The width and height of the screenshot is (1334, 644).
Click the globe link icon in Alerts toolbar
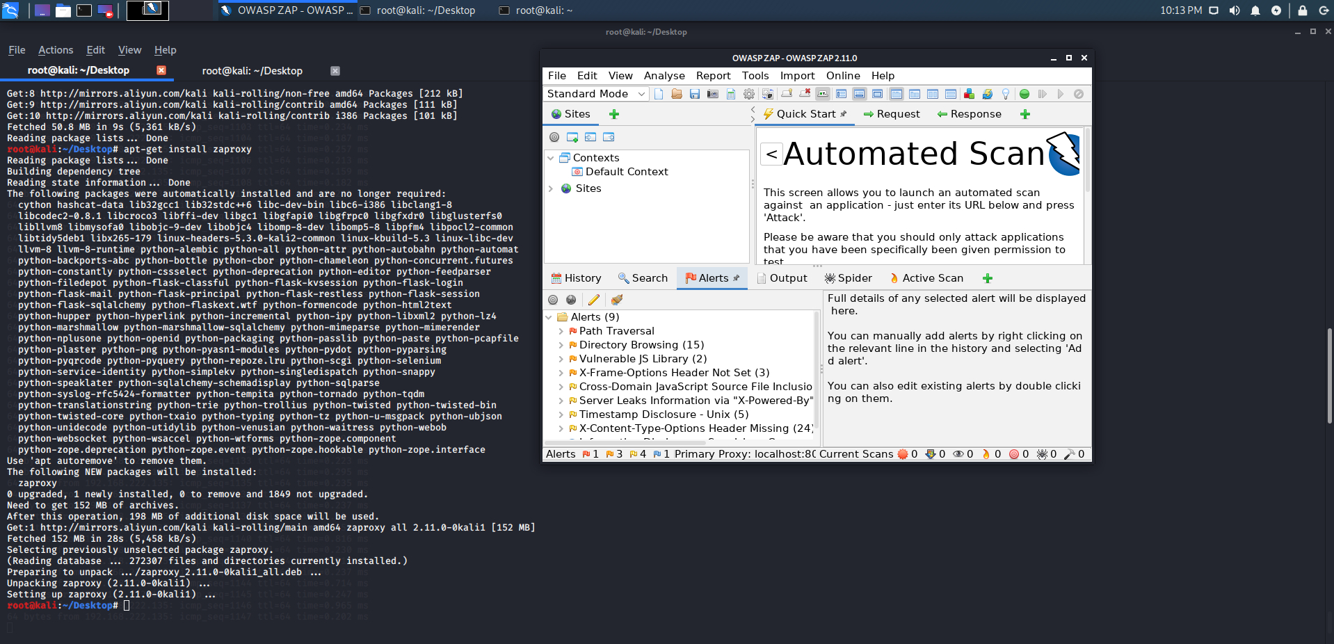(571, 300)
